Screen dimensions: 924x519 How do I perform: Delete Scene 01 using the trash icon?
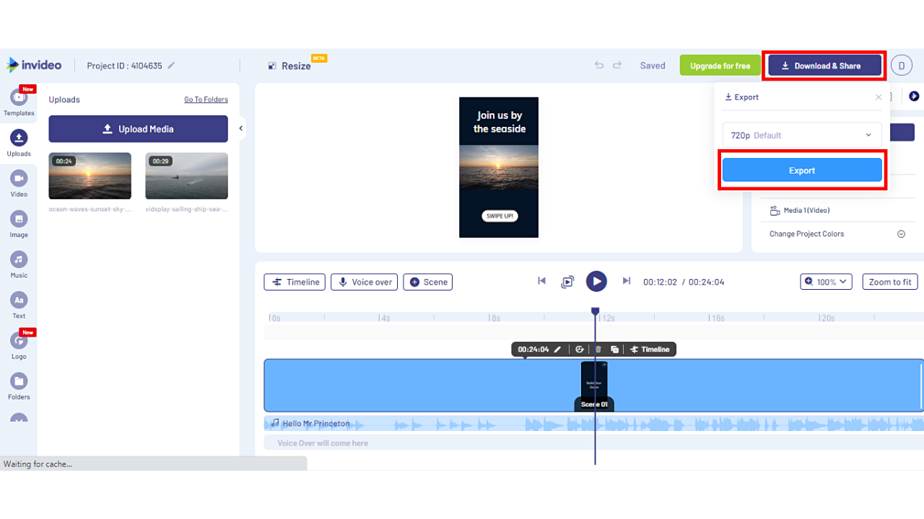click(x=598, y=349)
